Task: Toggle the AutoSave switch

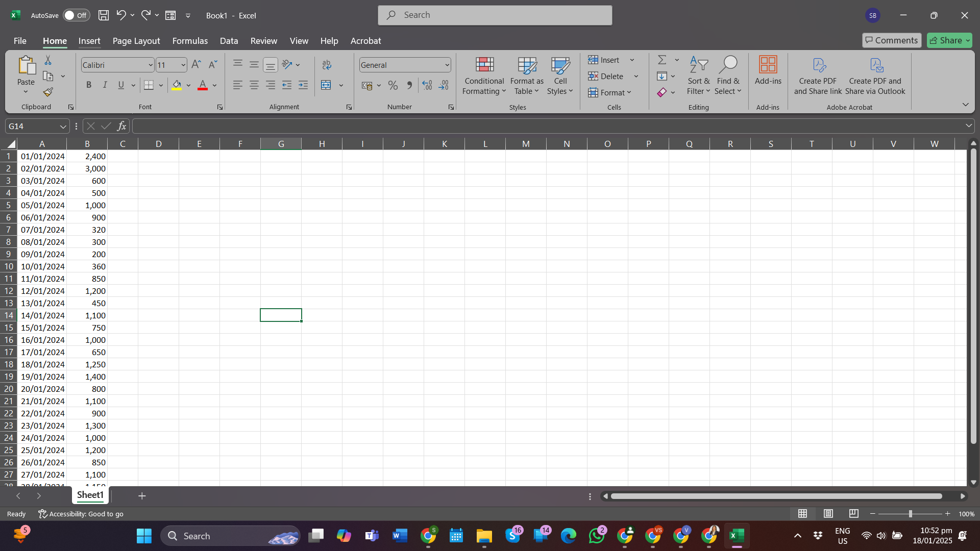Action: tap(76, 15)
